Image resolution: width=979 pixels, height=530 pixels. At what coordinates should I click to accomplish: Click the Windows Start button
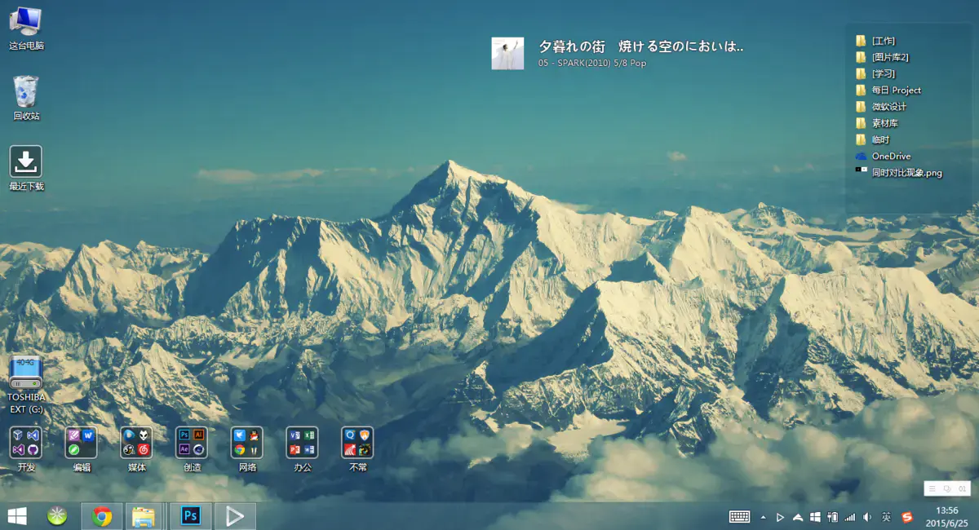[16, 516]
